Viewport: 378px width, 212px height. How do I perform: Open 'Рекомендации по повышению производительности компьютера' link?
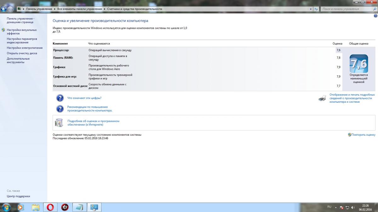90,109
